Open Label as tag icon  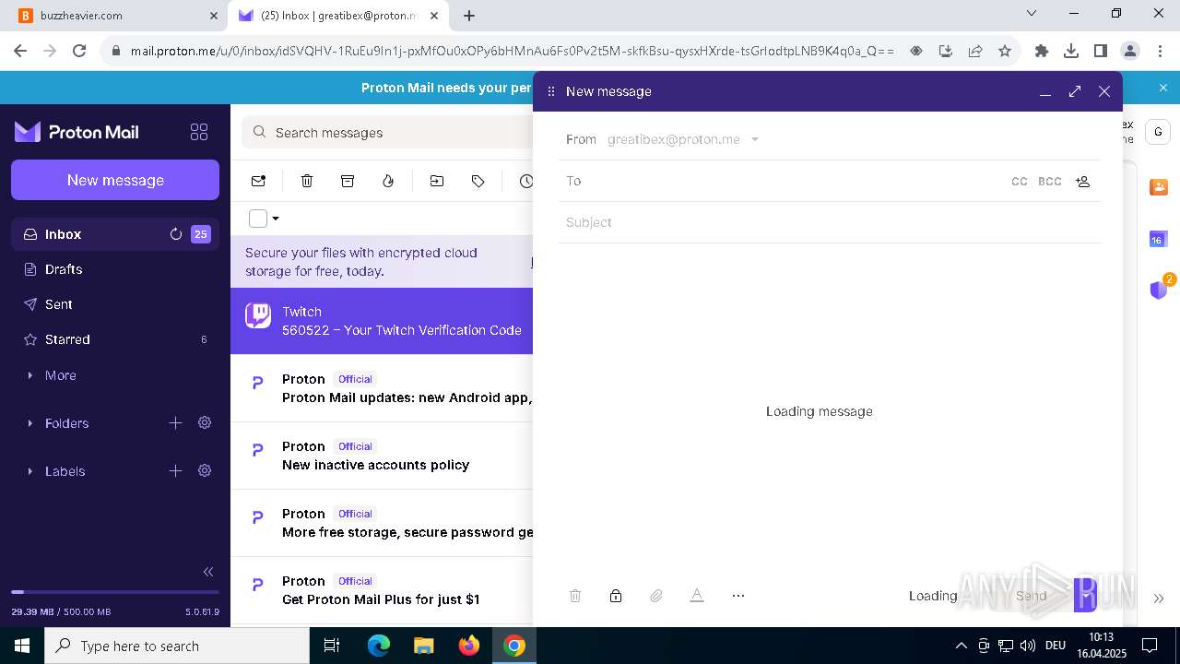[x=478, y=181]
